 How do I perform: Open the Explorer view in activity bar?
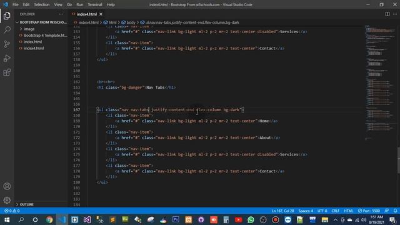pyautogui.click(x=7, y=16)
